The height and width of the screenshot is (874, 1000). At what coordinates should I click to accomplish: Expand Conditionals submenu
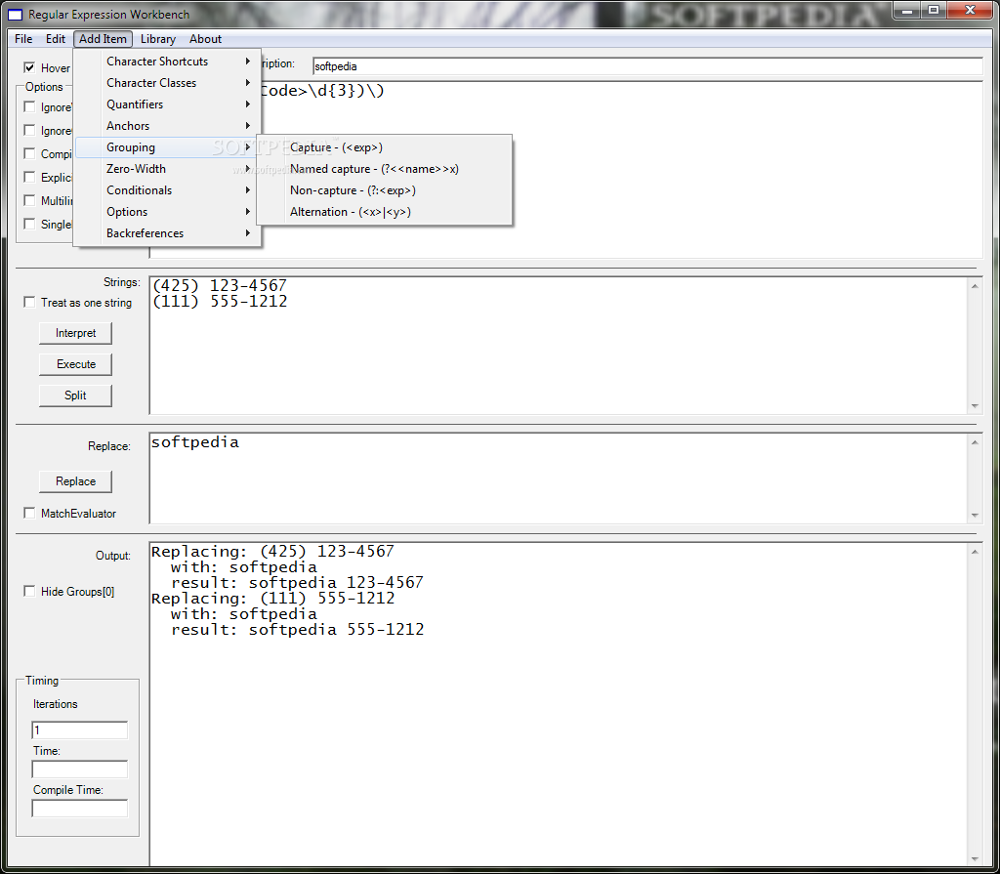168,190
